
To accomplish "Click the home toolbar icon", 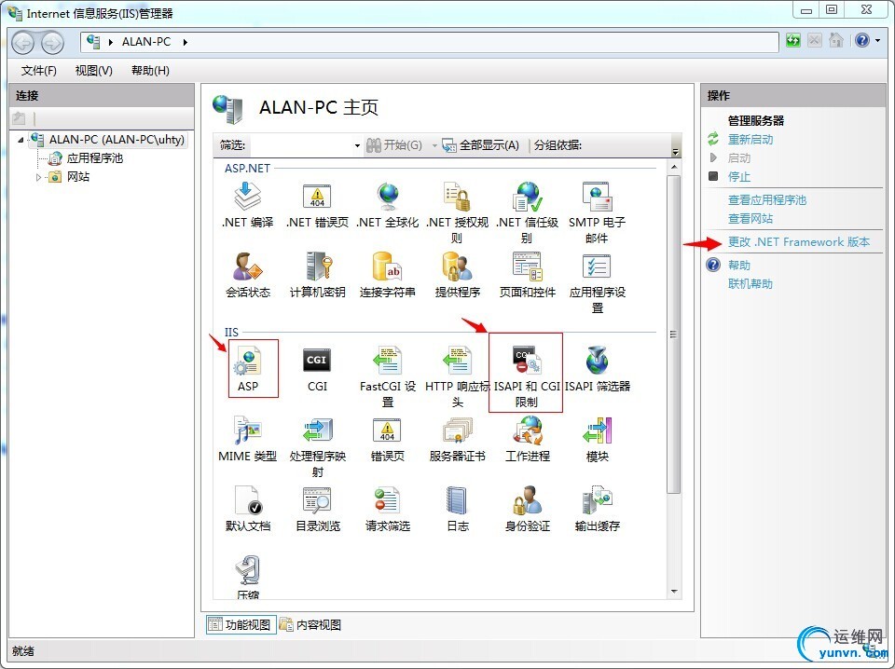I will 835,40.
